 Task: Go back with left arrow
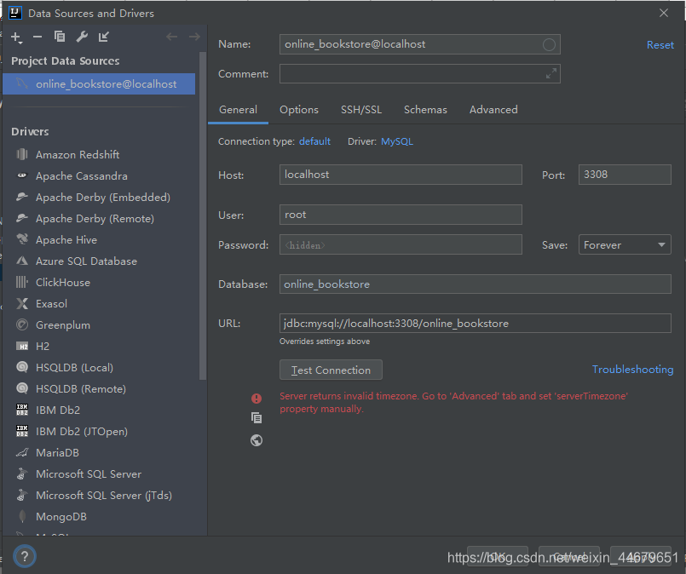[172, 37]
